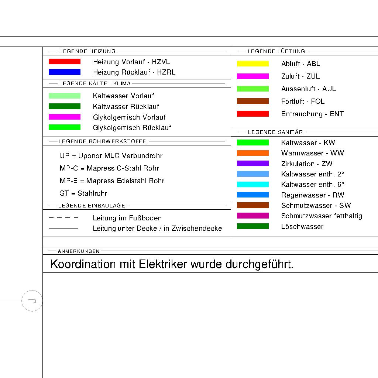Click the ST = Stahlrohr text entry
Image resolution: width=378 pixels, height=378 pixels.
[83, 193]
